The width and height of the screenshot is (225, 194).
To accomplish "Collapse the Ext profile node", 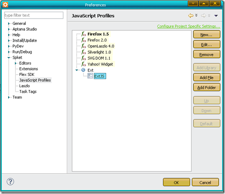I will pos(77,70).
